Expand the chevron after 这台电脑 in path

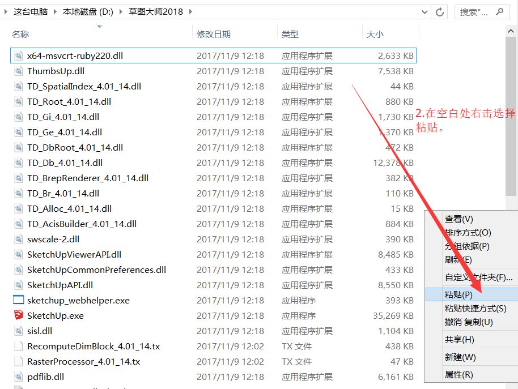[x=56, y=11]
